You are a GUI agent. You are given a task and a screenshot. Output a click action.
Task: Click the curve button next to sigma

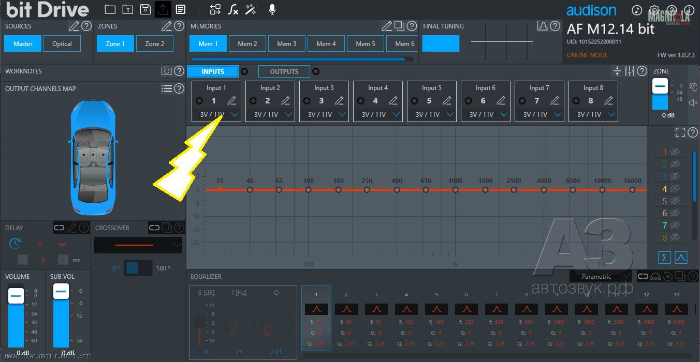coord(681,257)
